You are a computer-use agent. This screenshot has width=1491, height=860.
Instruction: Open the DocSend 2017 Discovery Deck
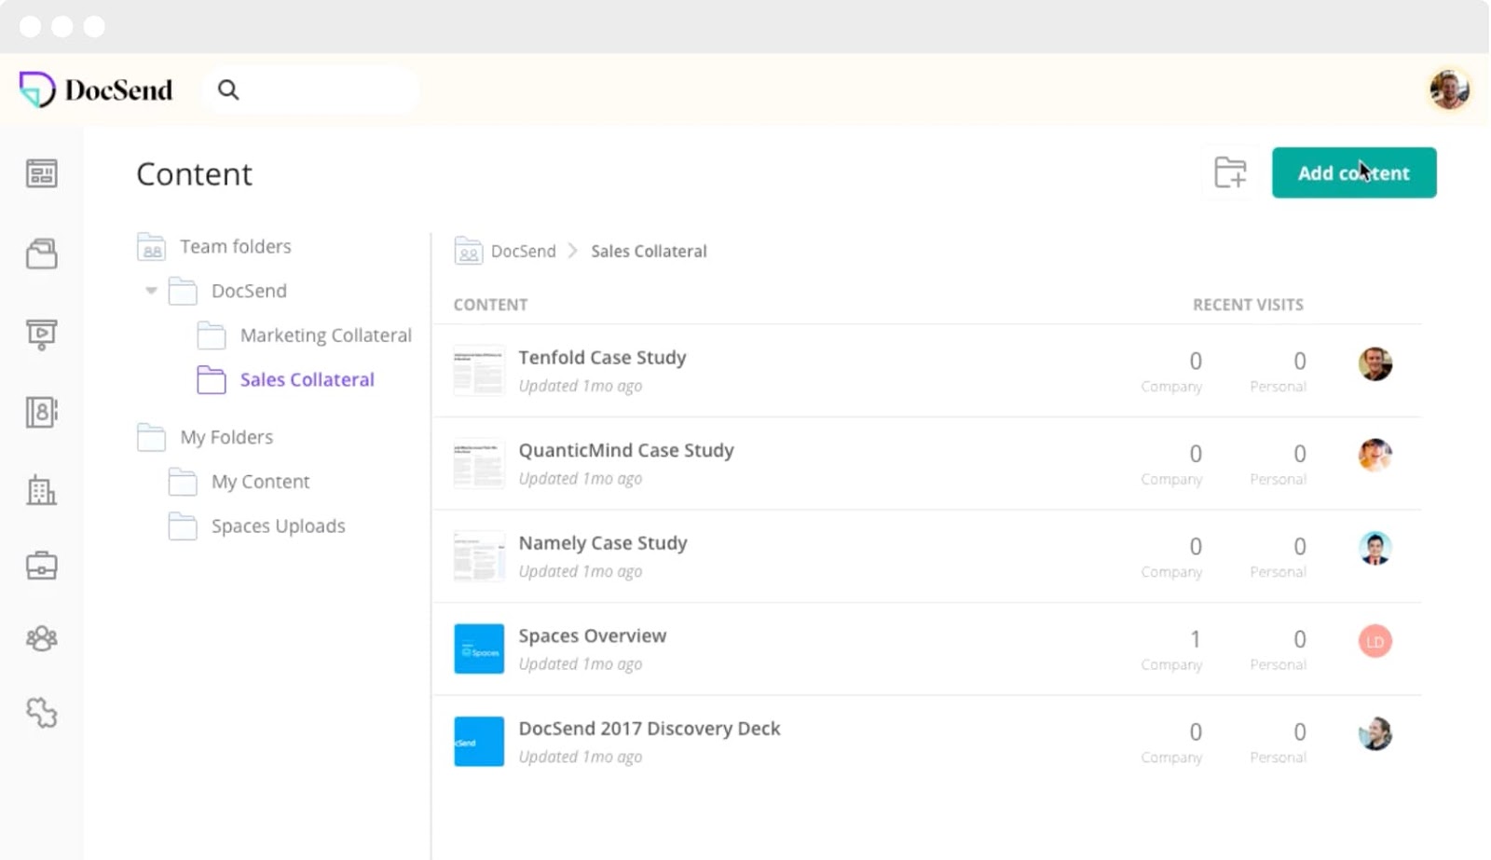pyautogui.click(x=650, y=729)
